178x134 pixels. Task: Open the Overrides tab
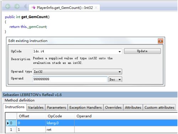(113, 107)
